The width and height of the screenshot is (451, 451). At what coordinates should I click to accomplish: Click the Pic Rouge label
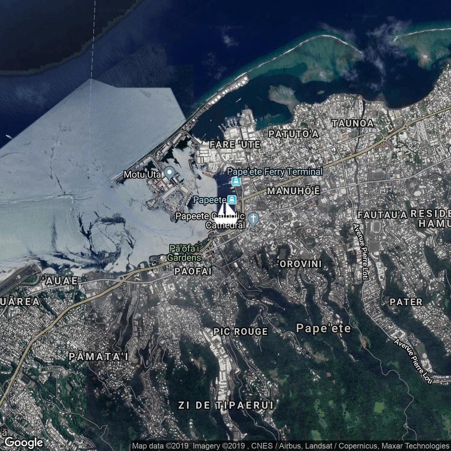pos(241,331)
